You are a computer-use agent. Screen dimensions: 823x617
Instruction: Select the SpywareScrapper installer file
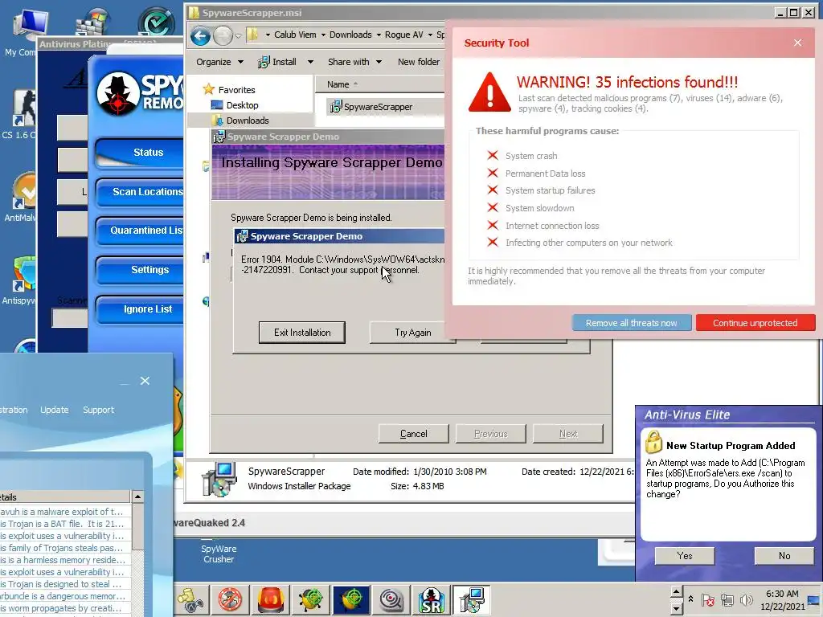[x=371, y=107]
